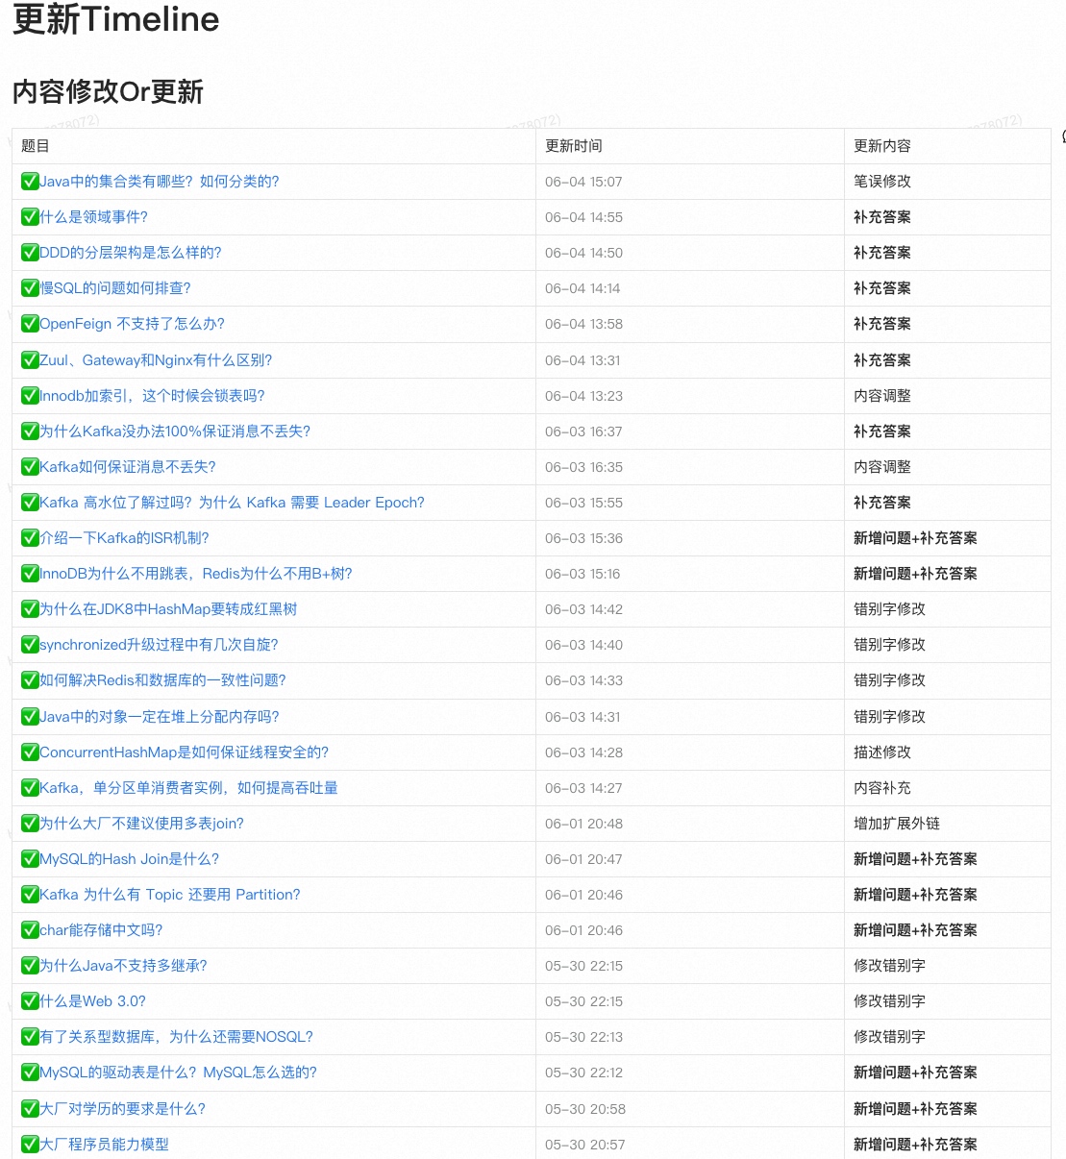Select the 更新内容 column header
The height and width of the screenshot is (1159, 1066).
pyautogui.click(x=882, y=146)
